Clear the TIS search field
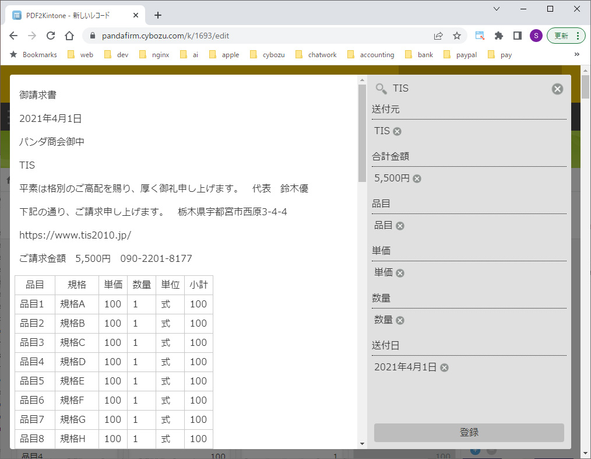Image resolution: width=591 pixels, height=459 pixels. point(557,89)
